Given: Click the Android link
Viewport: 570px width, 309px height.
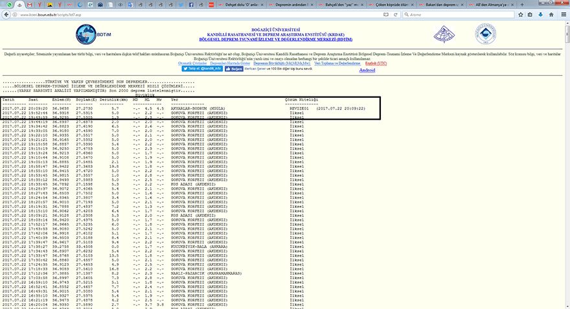Looking at the screenshot, I should pos(367,70).
